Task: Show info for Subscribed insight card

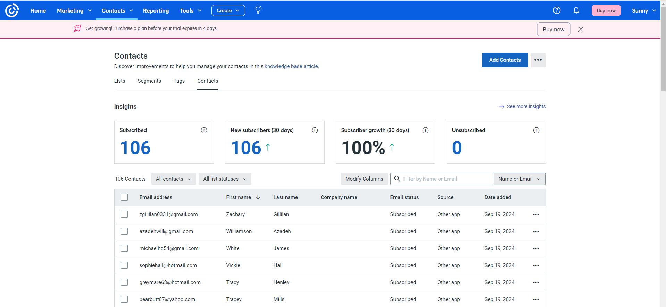Action: tap(204, 130)
